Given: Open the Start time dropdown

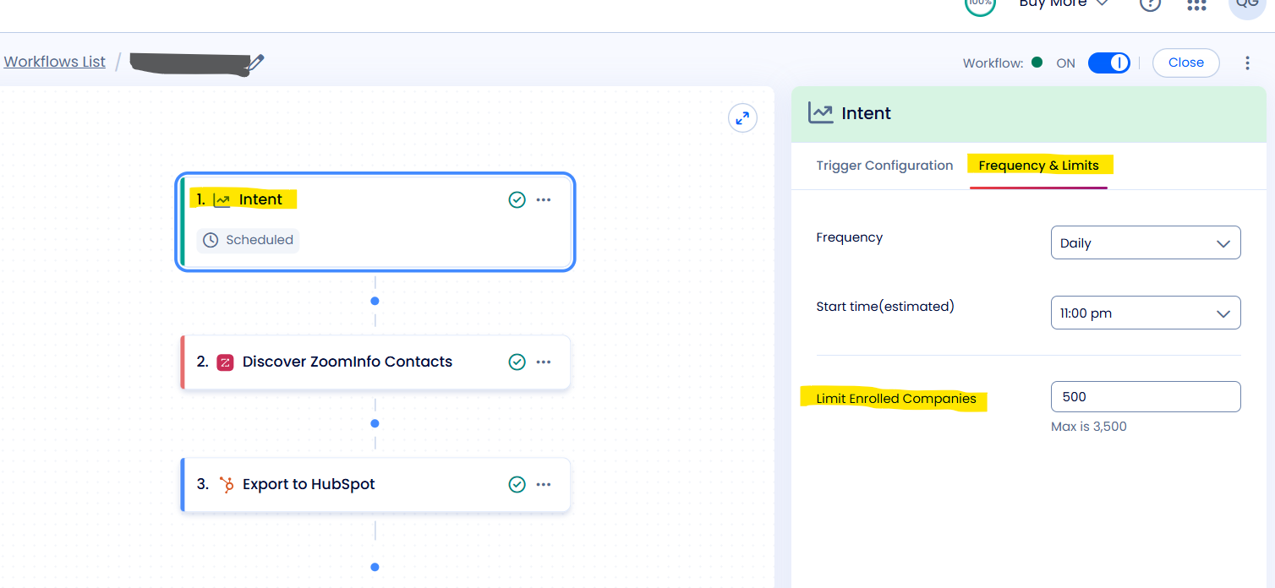Looking at the screenshot, I should [x=1146, y=313].
